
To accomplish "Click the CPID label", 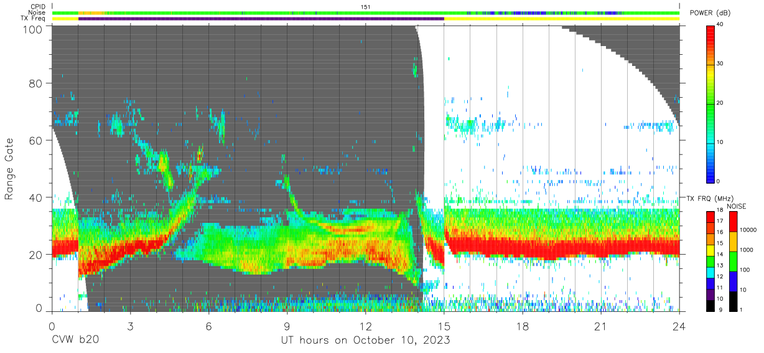I will pyautogui.click(x=39, y=6).
